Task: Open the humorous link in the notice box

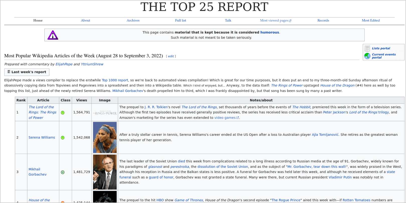Action: tap(270, 32)
